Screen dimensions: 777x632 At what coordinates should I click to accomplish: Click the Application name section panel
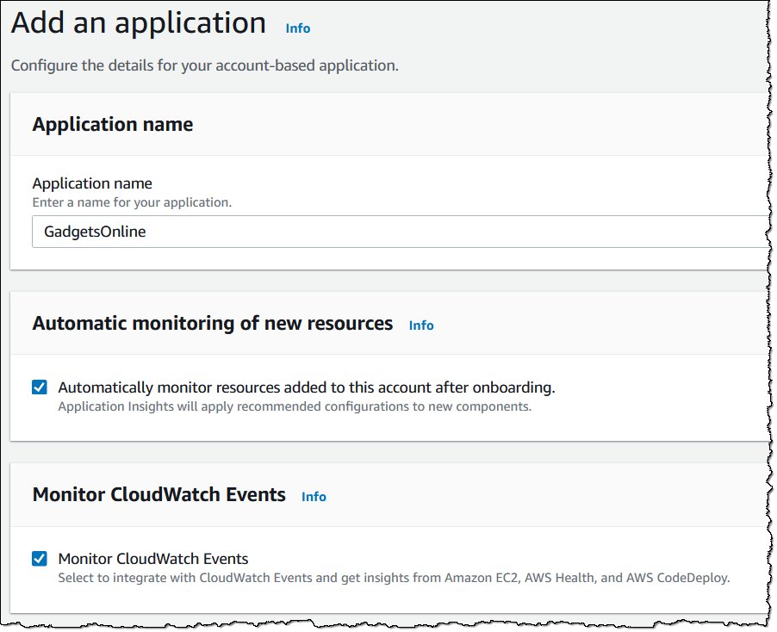click(388, 181)
